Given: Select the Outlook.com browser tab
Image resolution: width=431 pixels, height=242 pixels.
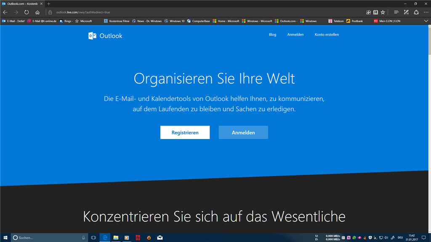Looking at the screenshot, I should pyautogui.click(x=22, y=4).
